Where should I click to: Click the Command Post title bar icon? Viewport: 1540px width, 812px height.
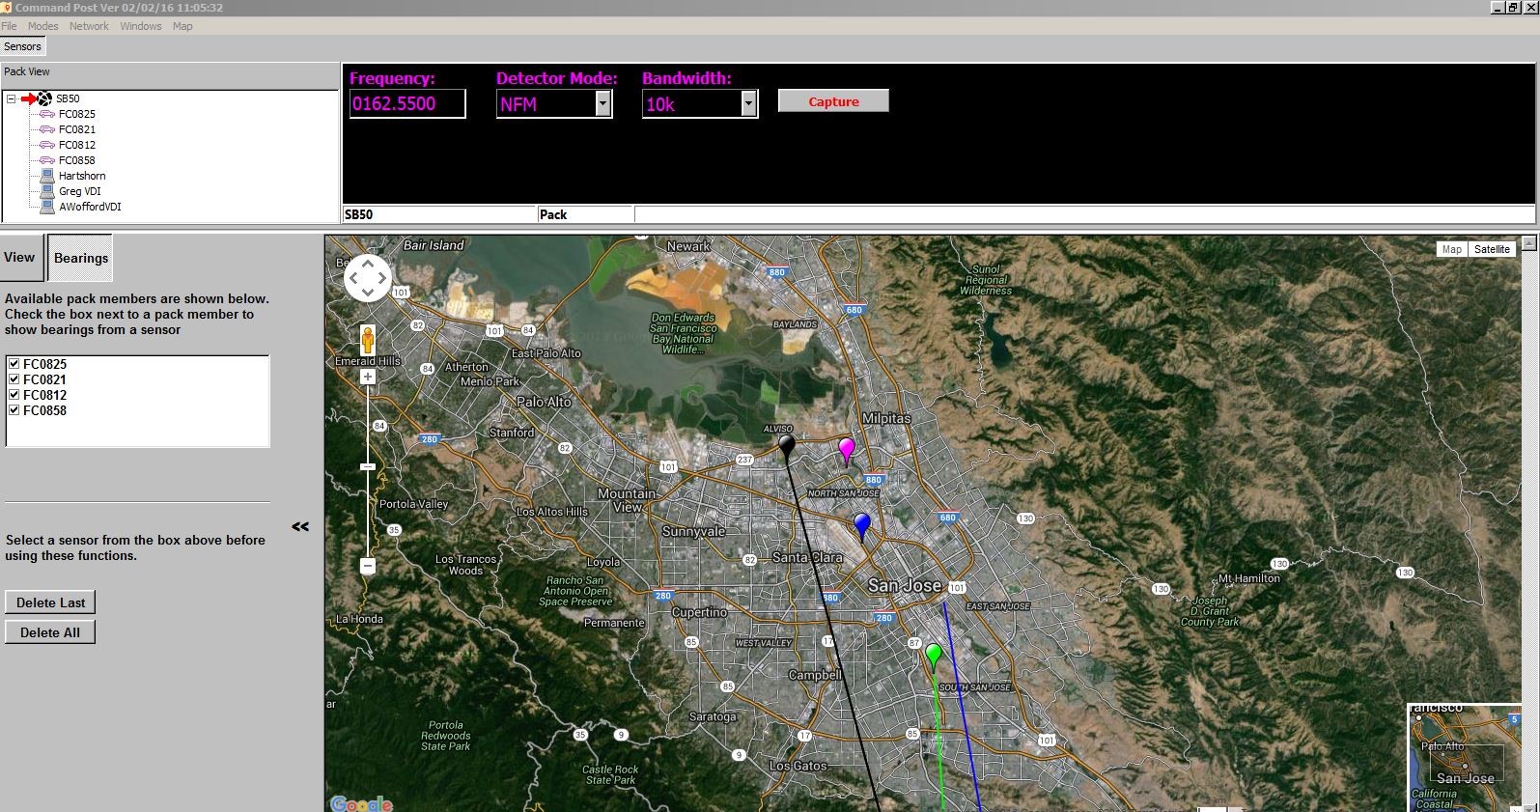pos(7,8)
